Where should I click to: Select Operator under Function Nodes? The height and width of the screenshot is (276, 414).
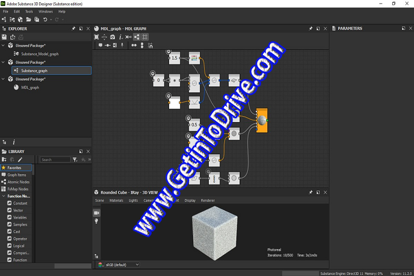pyautogui.click(x=20, y=239)
